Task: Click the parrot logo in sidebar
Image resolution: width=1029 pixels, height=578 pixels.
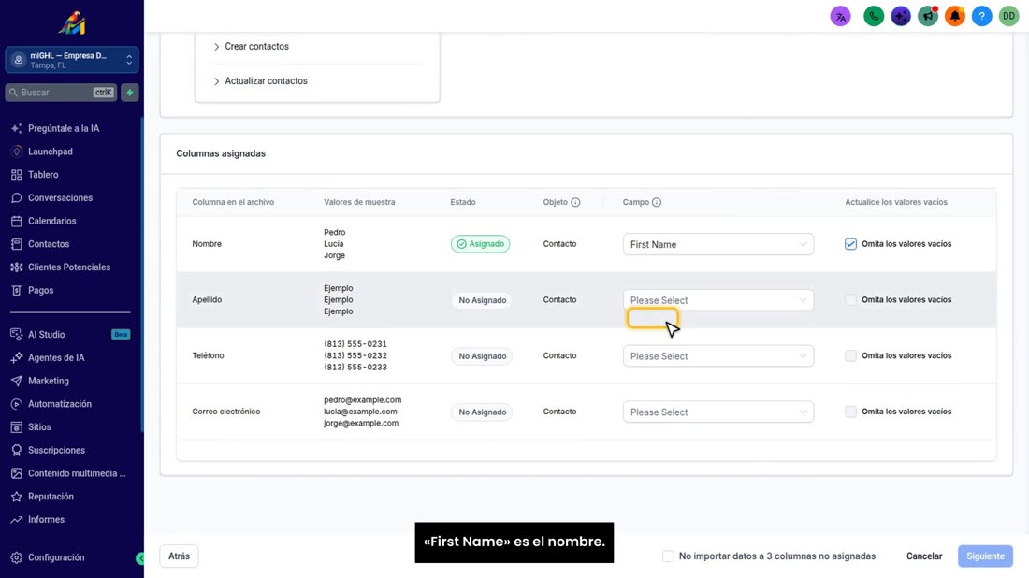Action: [x=71, y=23]
